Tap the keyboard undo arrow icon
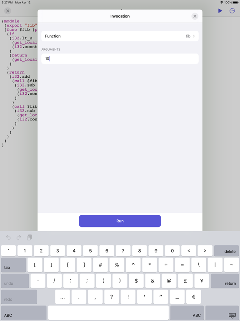Viewport: 240px width, 321px height. click(x=8, y=237)
